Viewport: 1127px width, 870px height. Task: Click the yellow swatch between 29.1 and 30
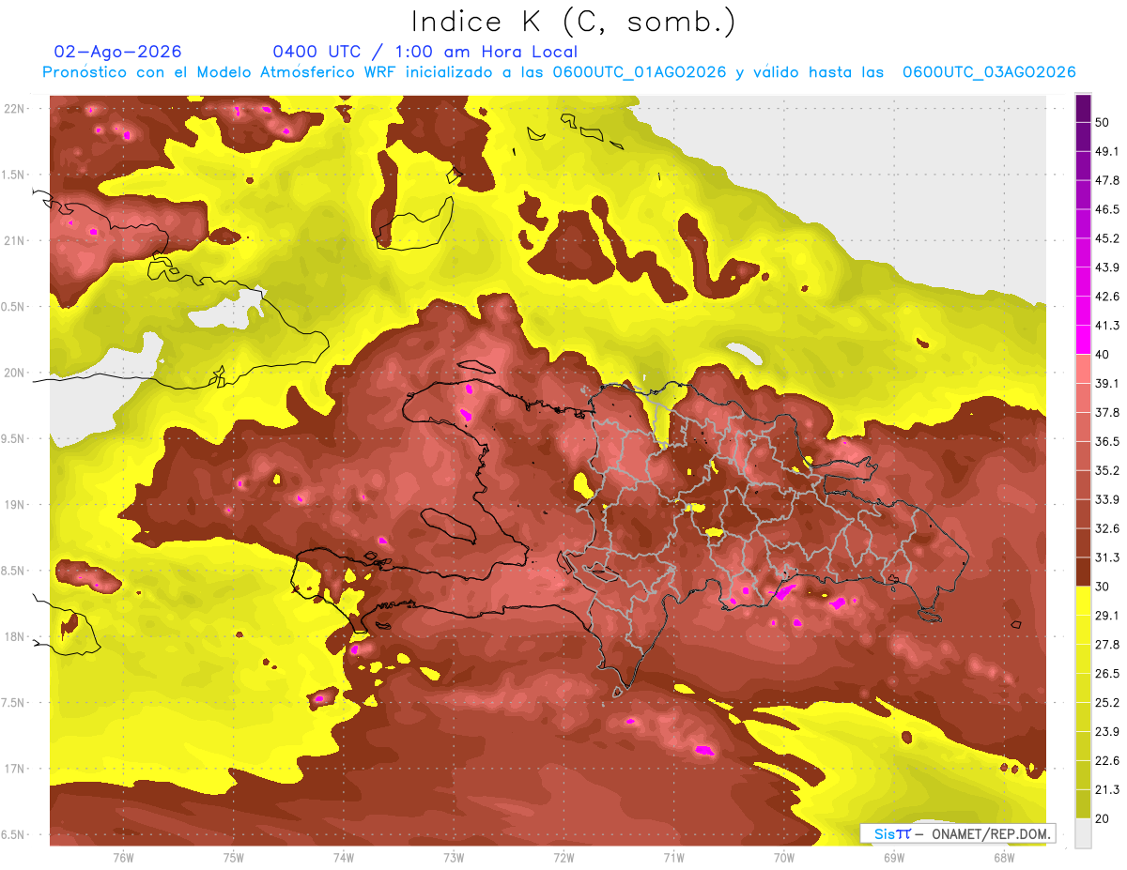coord(1084,602)
